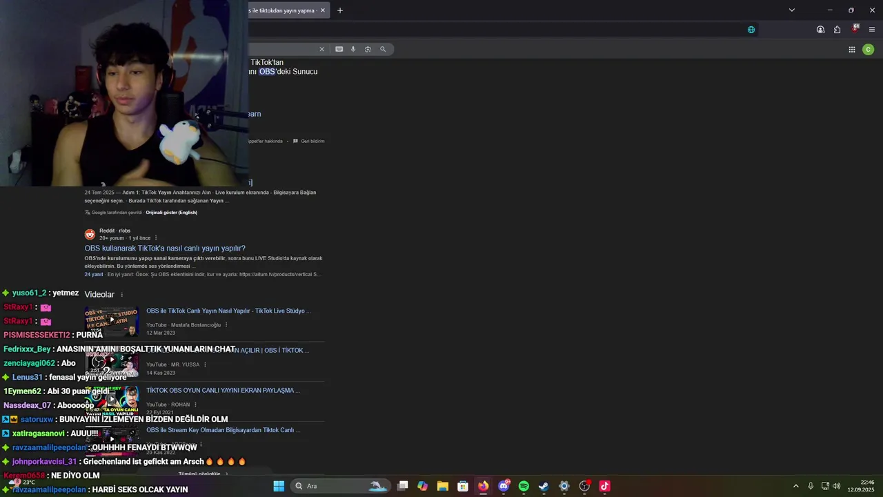
Task: Click the translate icon in address bar
Action: [751, 30]
